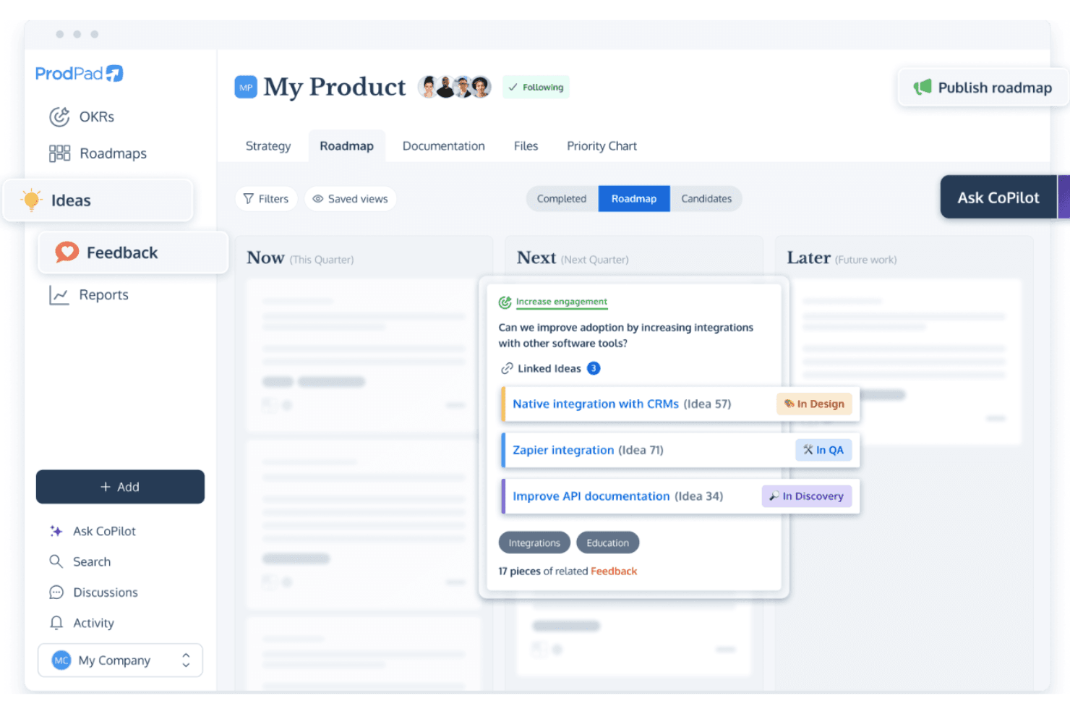Open Roadmaps grid icon in sidebar
The image size is (1070, 714).
(x=59, y=153)
